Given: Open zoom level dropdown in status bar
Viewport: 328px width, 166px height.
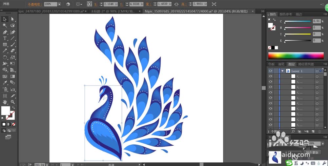Looking at the screenshot, I should tap(47, 165).
